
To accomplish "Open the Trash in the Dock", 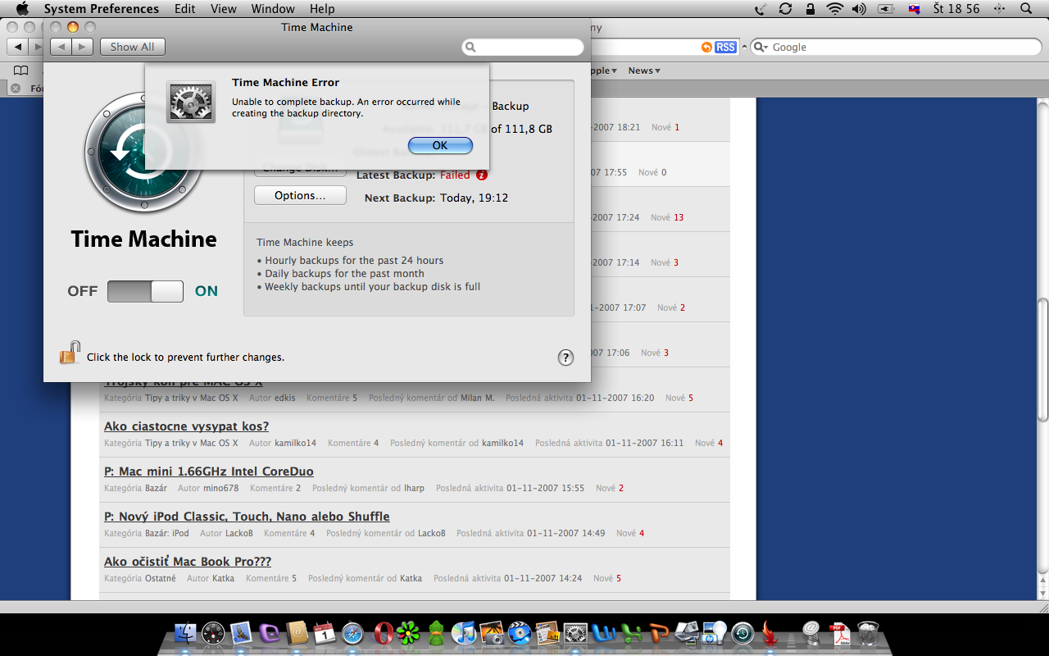I will (868, 633).
